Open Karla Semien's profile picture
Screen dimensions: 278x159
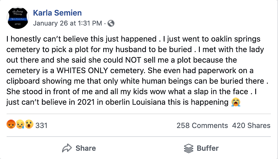tap(17, 18)
